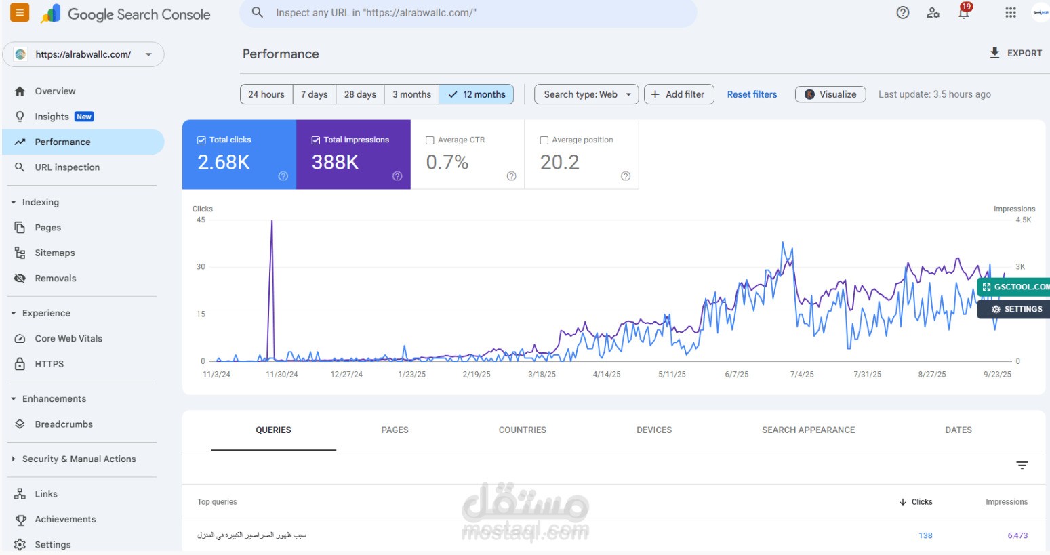Viewport: 1050px width, 555px height.
Task: Switch to the Countries tab
Action: [522, 430]
